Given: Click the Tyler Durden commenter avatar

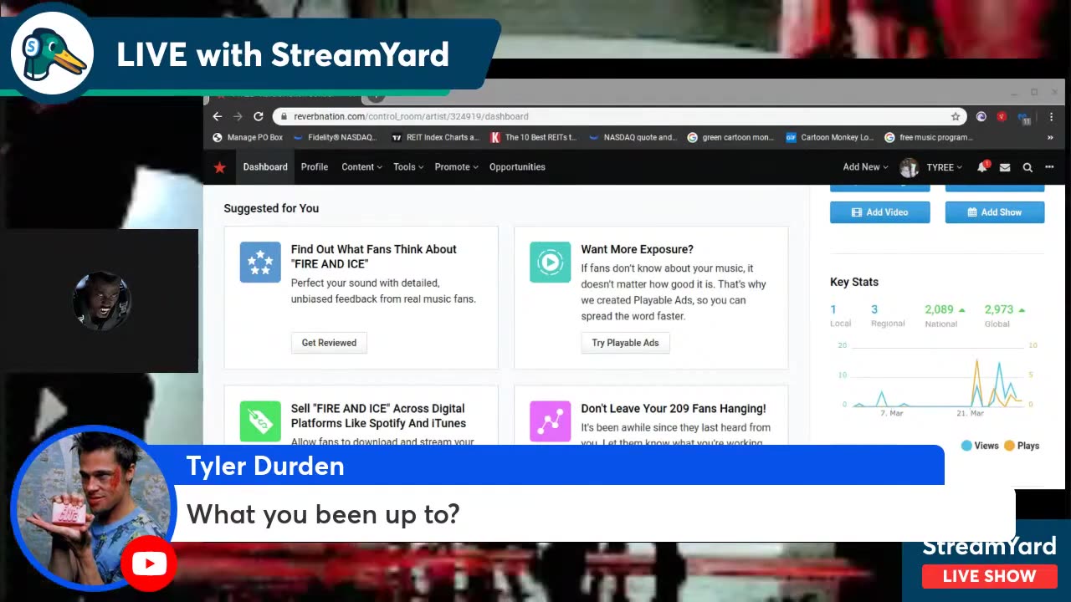Looking at the screenshot, I should (94, 507).
